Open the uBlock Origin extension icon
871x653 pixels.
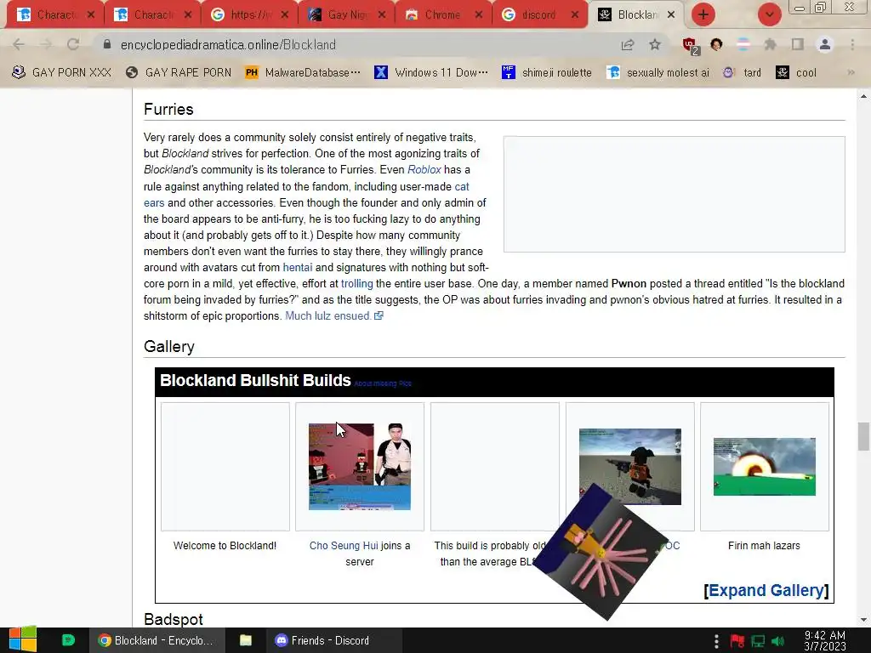click(x=690, y=46)
